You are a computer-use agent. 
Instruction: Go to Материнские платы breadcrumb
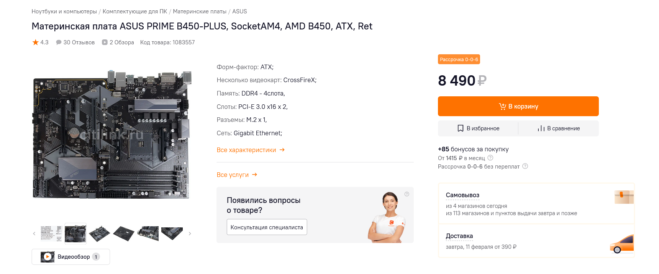pos(200,11)
